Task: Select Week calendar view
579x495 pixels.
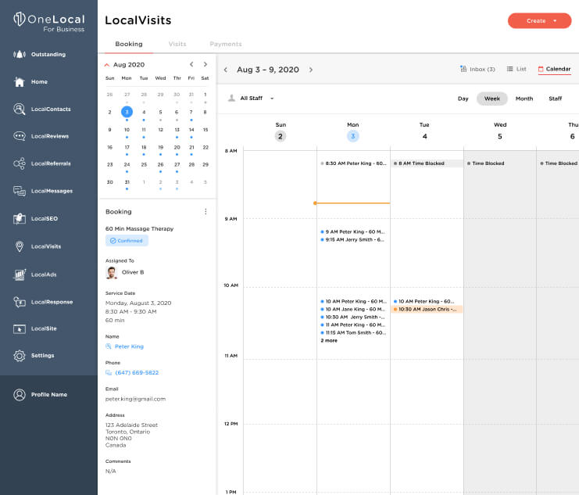Action: coord(491,99)
